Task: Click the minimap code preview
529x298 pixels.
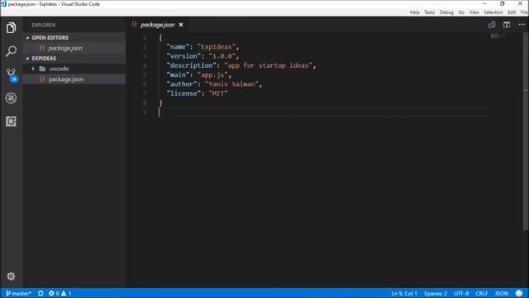Action: 498,36
